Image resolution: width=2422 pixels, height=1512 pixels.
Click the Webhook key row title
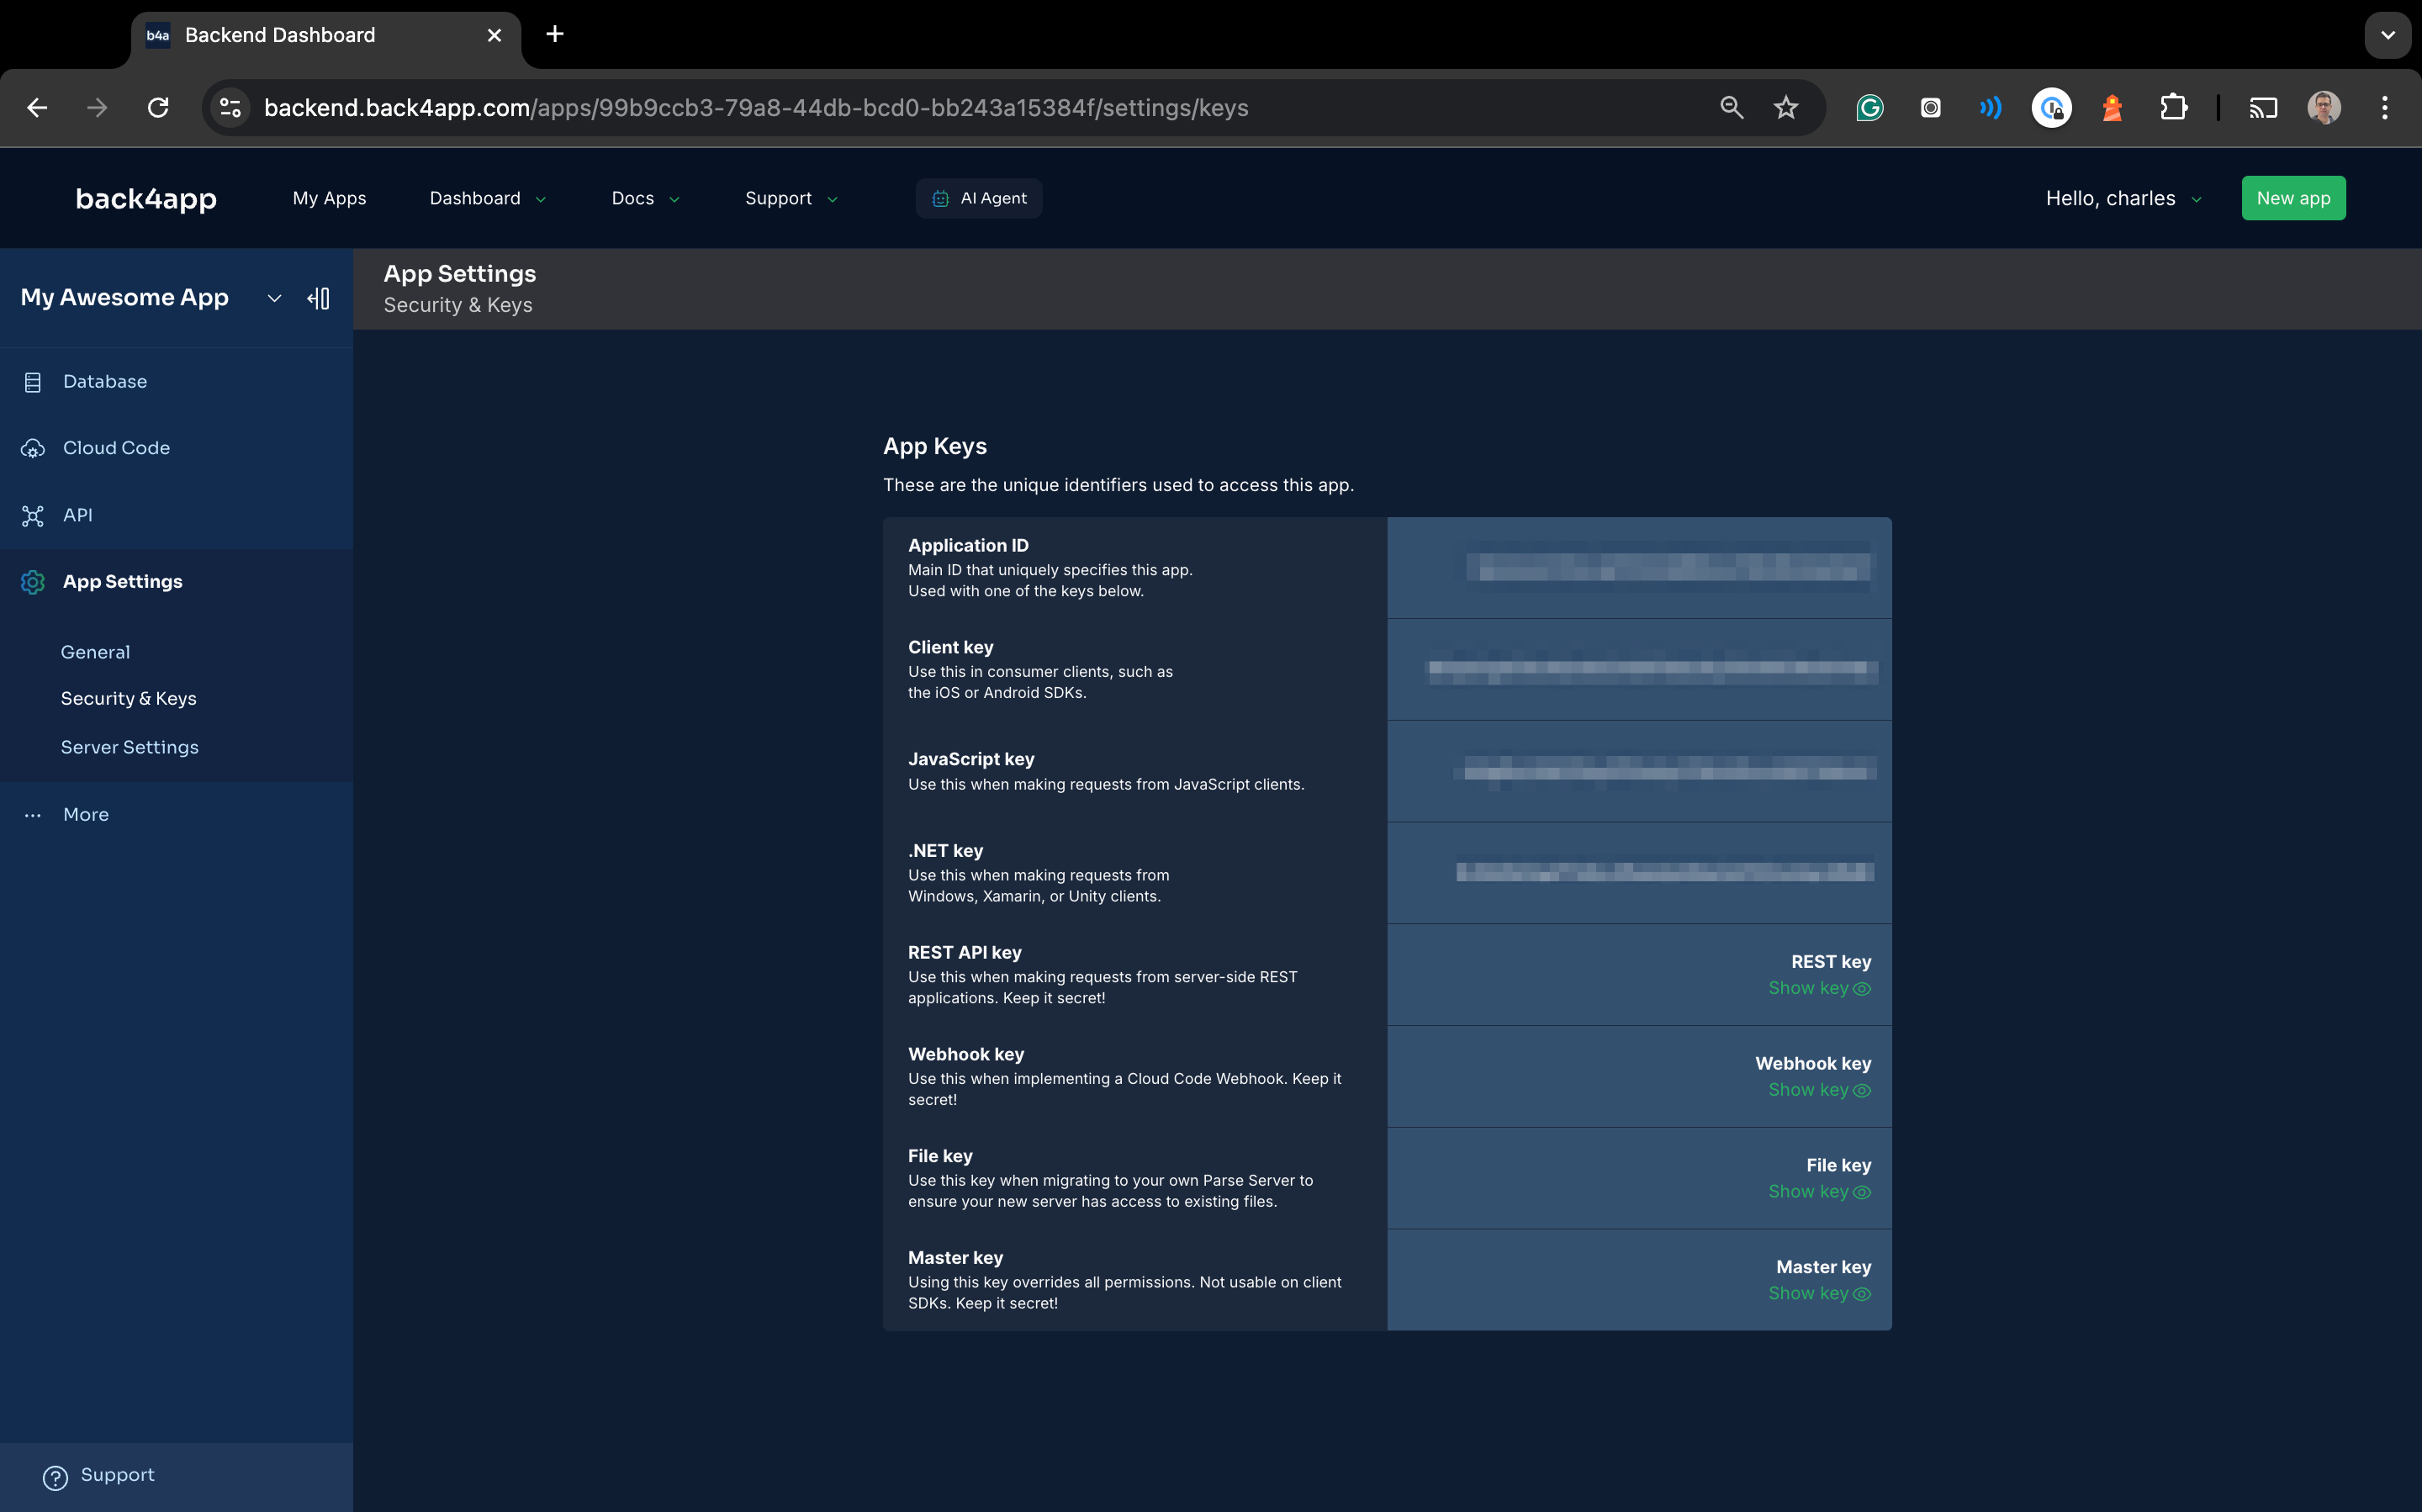(965, 1054)
